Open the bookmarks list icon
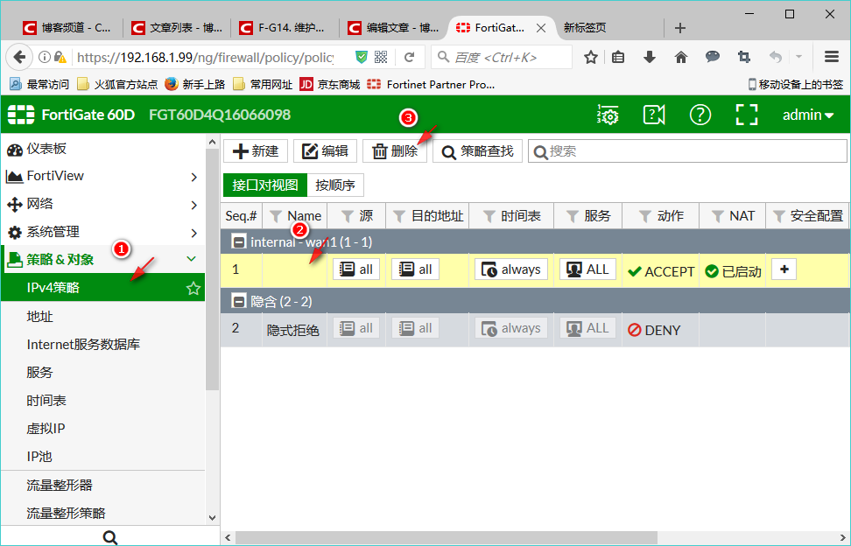The width and height of the screenshot is (851, 546). (618, 57)
